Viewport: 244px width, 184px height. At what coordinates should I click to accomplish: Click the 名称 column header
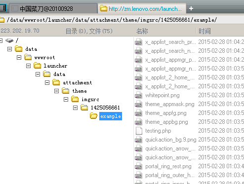[x=142, y=31]
